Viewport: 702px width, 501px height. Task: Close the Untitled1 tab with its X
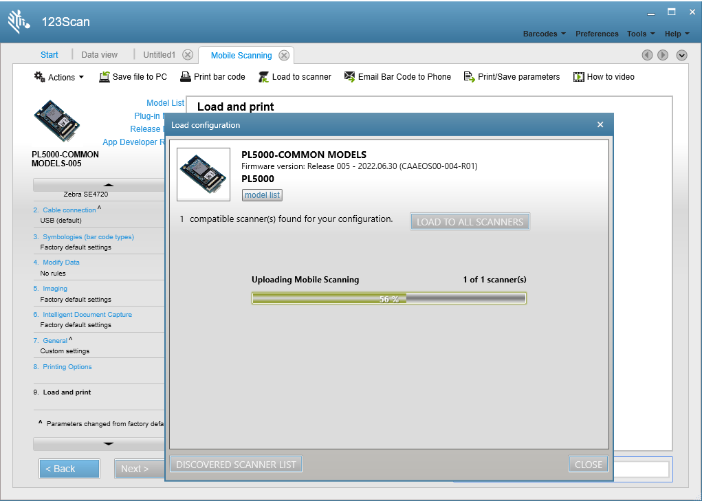tap(188, 55)
